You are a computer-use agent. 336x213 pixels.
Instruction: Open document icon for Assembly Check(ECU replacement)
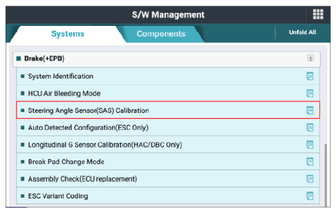pyautogui.click(x=310, y=179)
